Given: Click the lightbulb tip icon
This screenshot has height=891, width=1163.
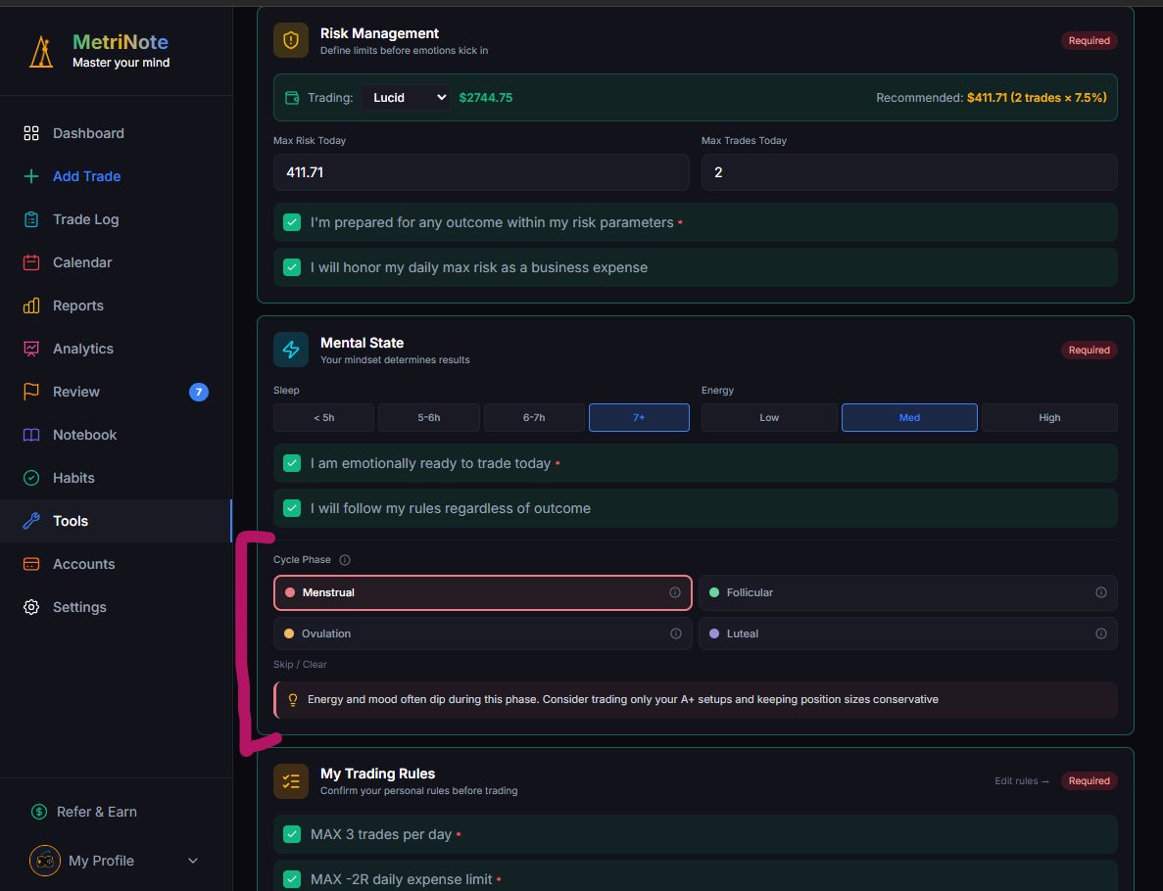Looking at the screenshot, I should (293, 700).
